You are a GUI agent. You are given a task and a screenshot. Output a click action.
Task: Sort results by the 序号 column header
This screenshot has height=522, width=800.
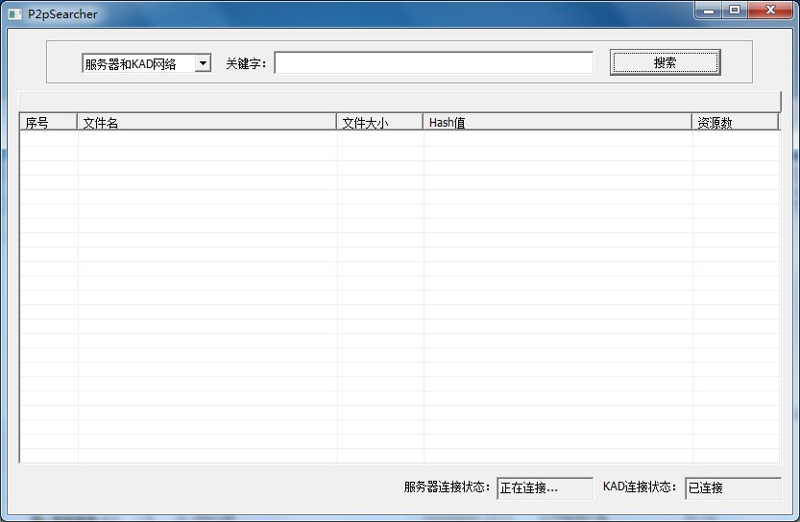pos(48,122)
